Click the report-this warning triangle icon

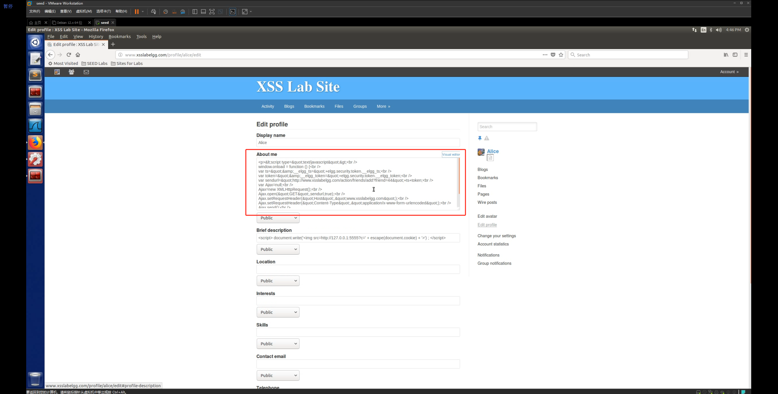tap(486, 138)
